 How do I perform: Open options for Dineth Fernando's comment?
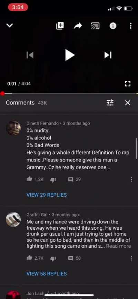(131, 179)
